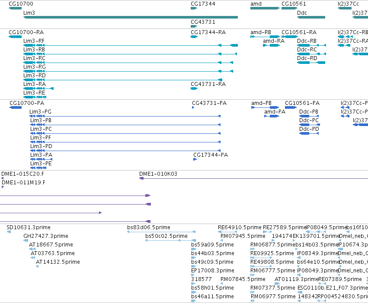This screenshot has width=368, height=303.
Task: Select the Lim3-PD protein label
Action: point(42,146)
